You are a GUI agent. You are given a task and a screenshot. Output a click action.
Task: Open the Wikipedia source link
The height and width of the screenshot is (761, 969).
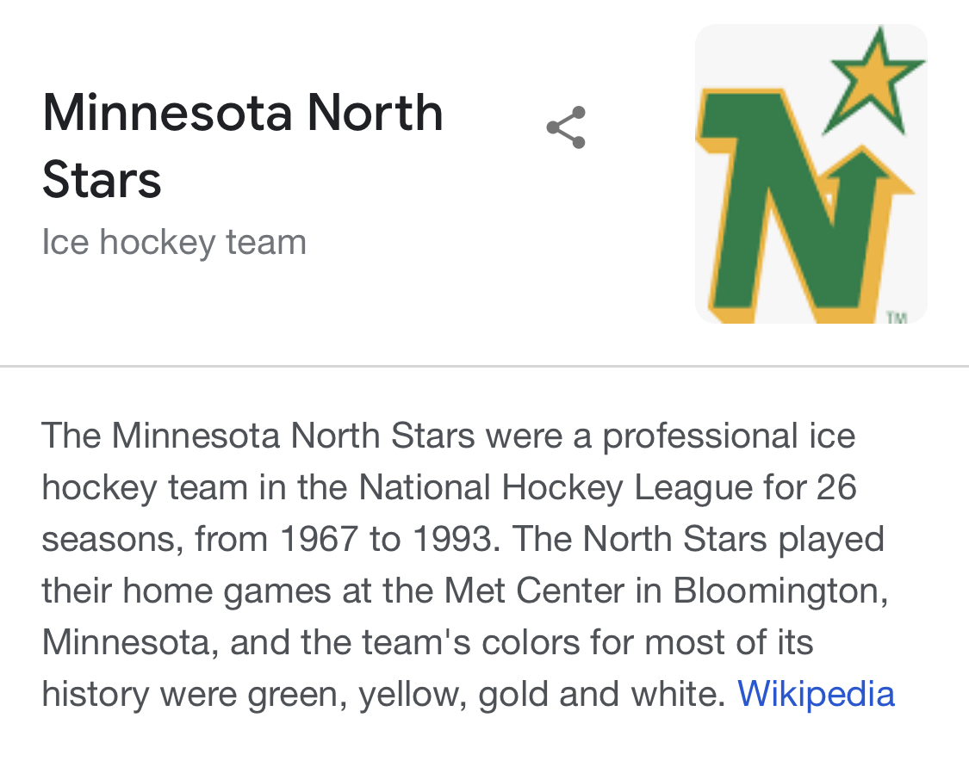pyautogui.click(x=816, y=693)
